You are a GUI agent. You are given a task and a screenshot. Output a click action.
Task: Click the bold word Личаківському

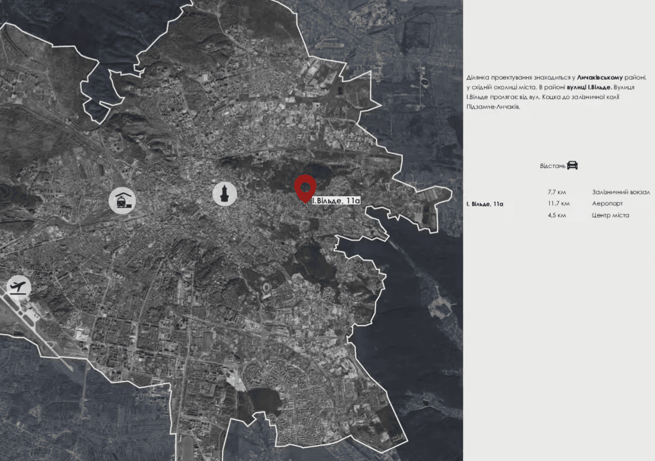click(600, 77)
